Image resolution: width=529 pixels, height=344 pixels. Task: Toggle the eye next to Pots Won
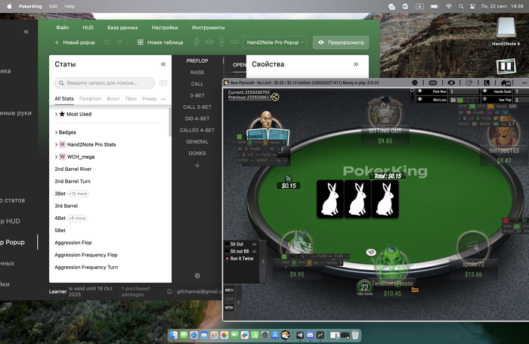pos(420,91)
